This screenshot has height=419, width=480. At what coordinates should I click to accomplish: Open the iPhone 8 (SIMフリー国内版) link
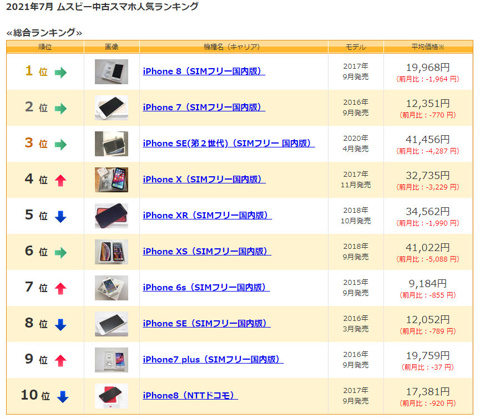coord(204,71)
